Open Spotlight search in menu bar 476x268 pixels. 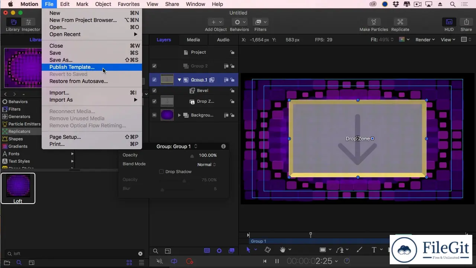point(453,4)
